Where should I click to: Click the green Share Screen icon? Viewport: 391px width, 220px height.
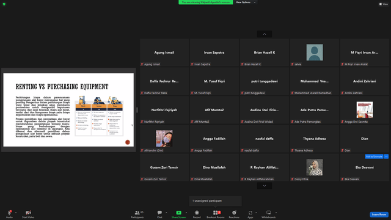[x=179, y=213]
